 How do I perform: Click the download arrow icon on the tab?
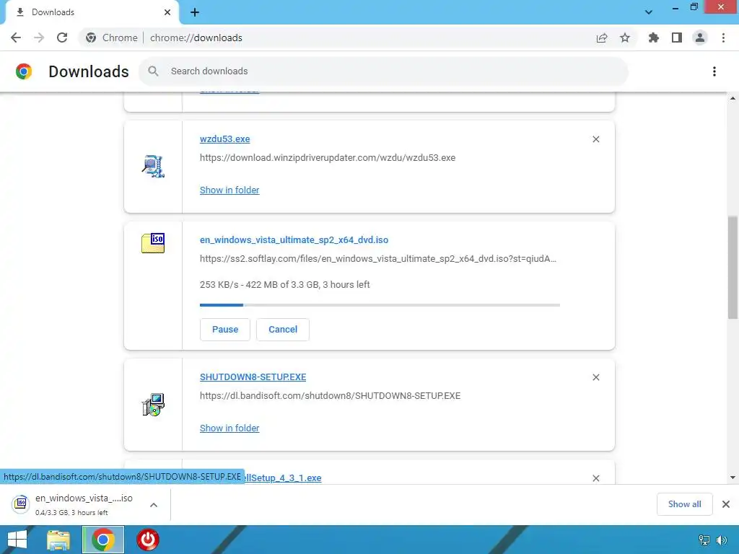coord(19,12)
